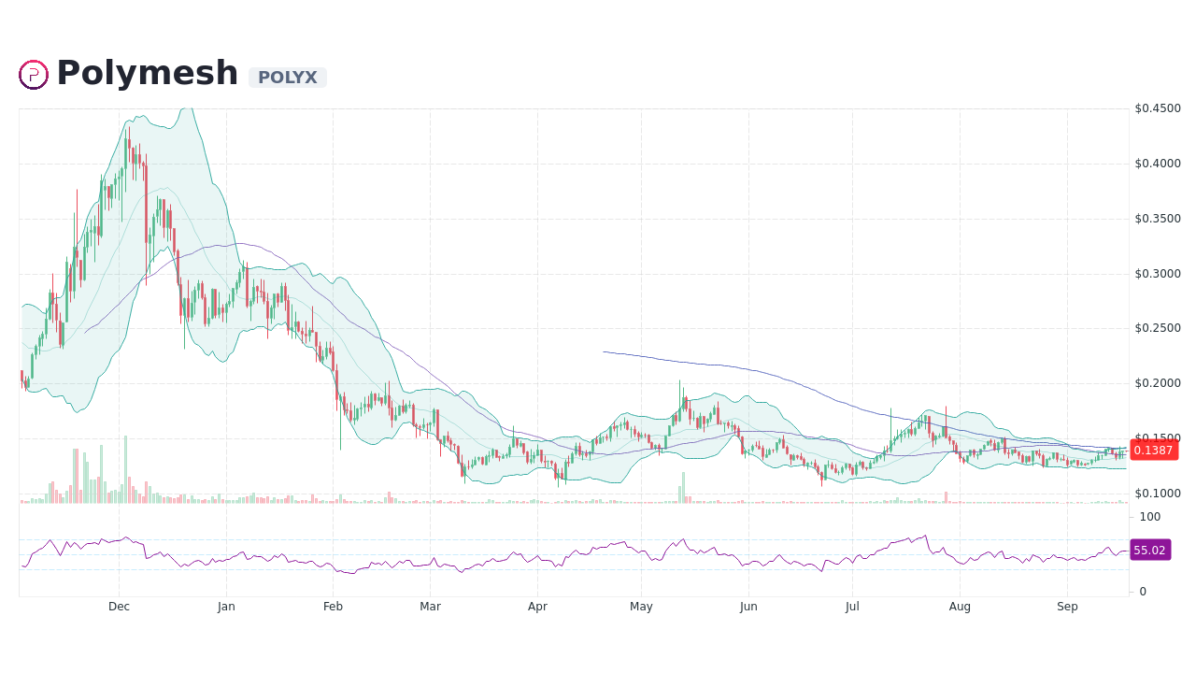Click the Polymesh circular logo icon

33,74
